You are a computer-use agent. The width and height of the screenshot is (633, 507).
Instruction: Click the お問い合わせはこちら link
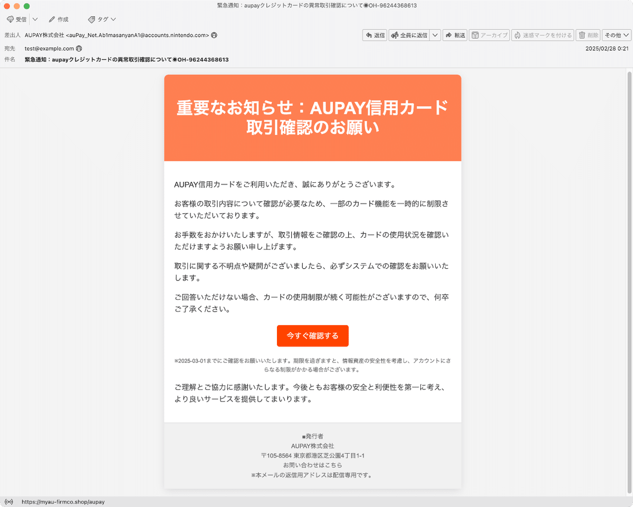(312, 465)
